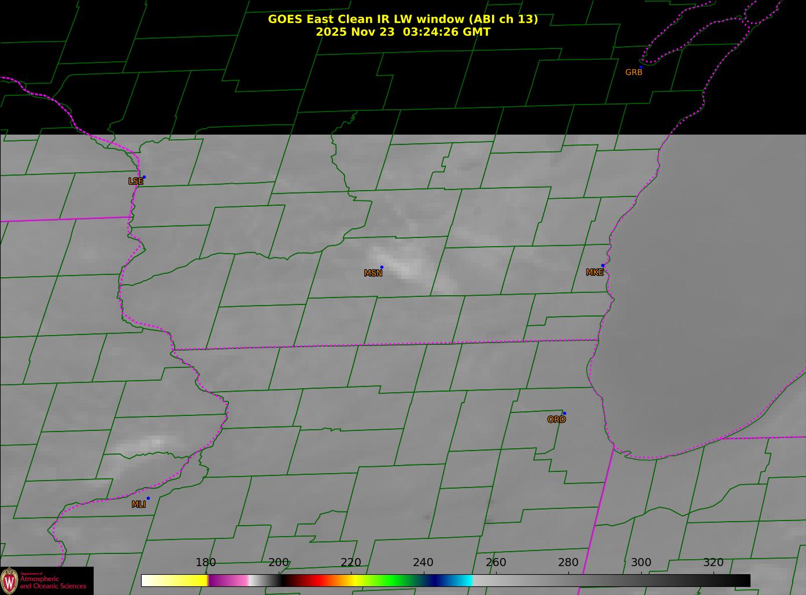This screenshot has height=595, width=806.
Task: Click the MLI station label
Action: [x=138, y=504]
